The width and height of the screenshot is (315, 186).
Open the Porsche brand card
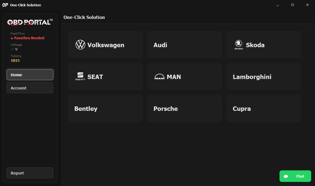[185, 108]
